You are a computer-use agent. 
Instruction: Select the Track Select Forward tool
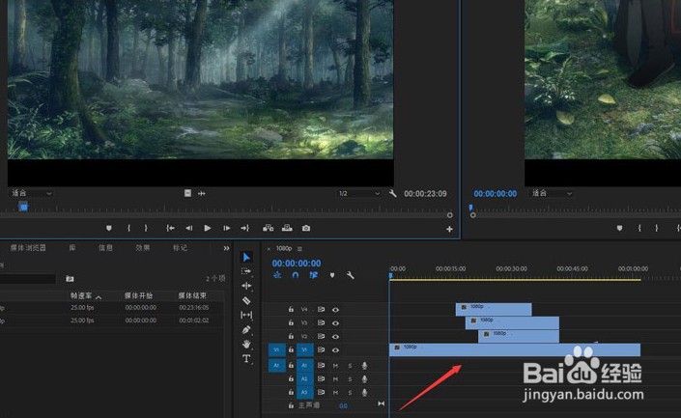click(x=246, y=271)
